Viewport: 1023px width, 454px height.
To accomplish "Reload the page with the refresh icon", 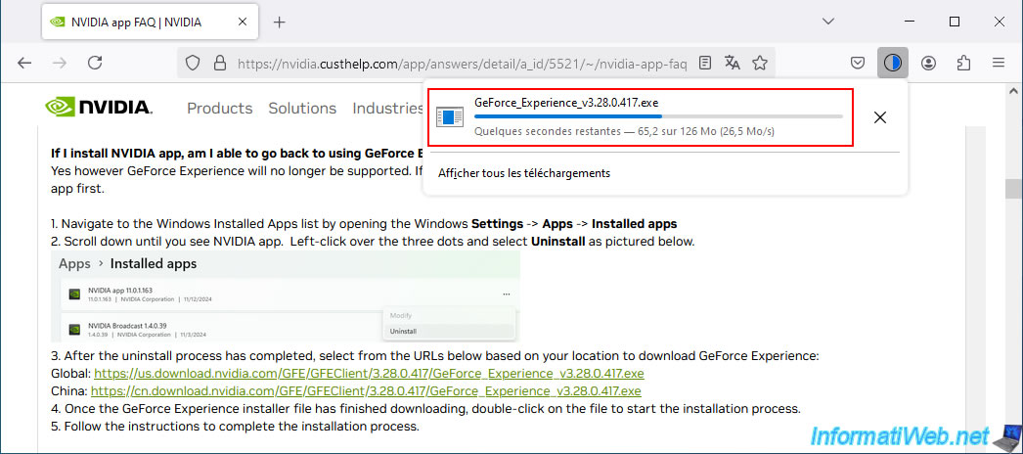I will click(x=95, y=63).
